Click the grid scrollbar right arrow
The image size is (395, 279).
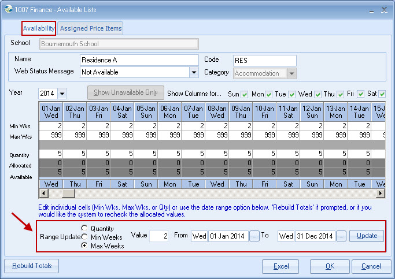tap(380, 194)
